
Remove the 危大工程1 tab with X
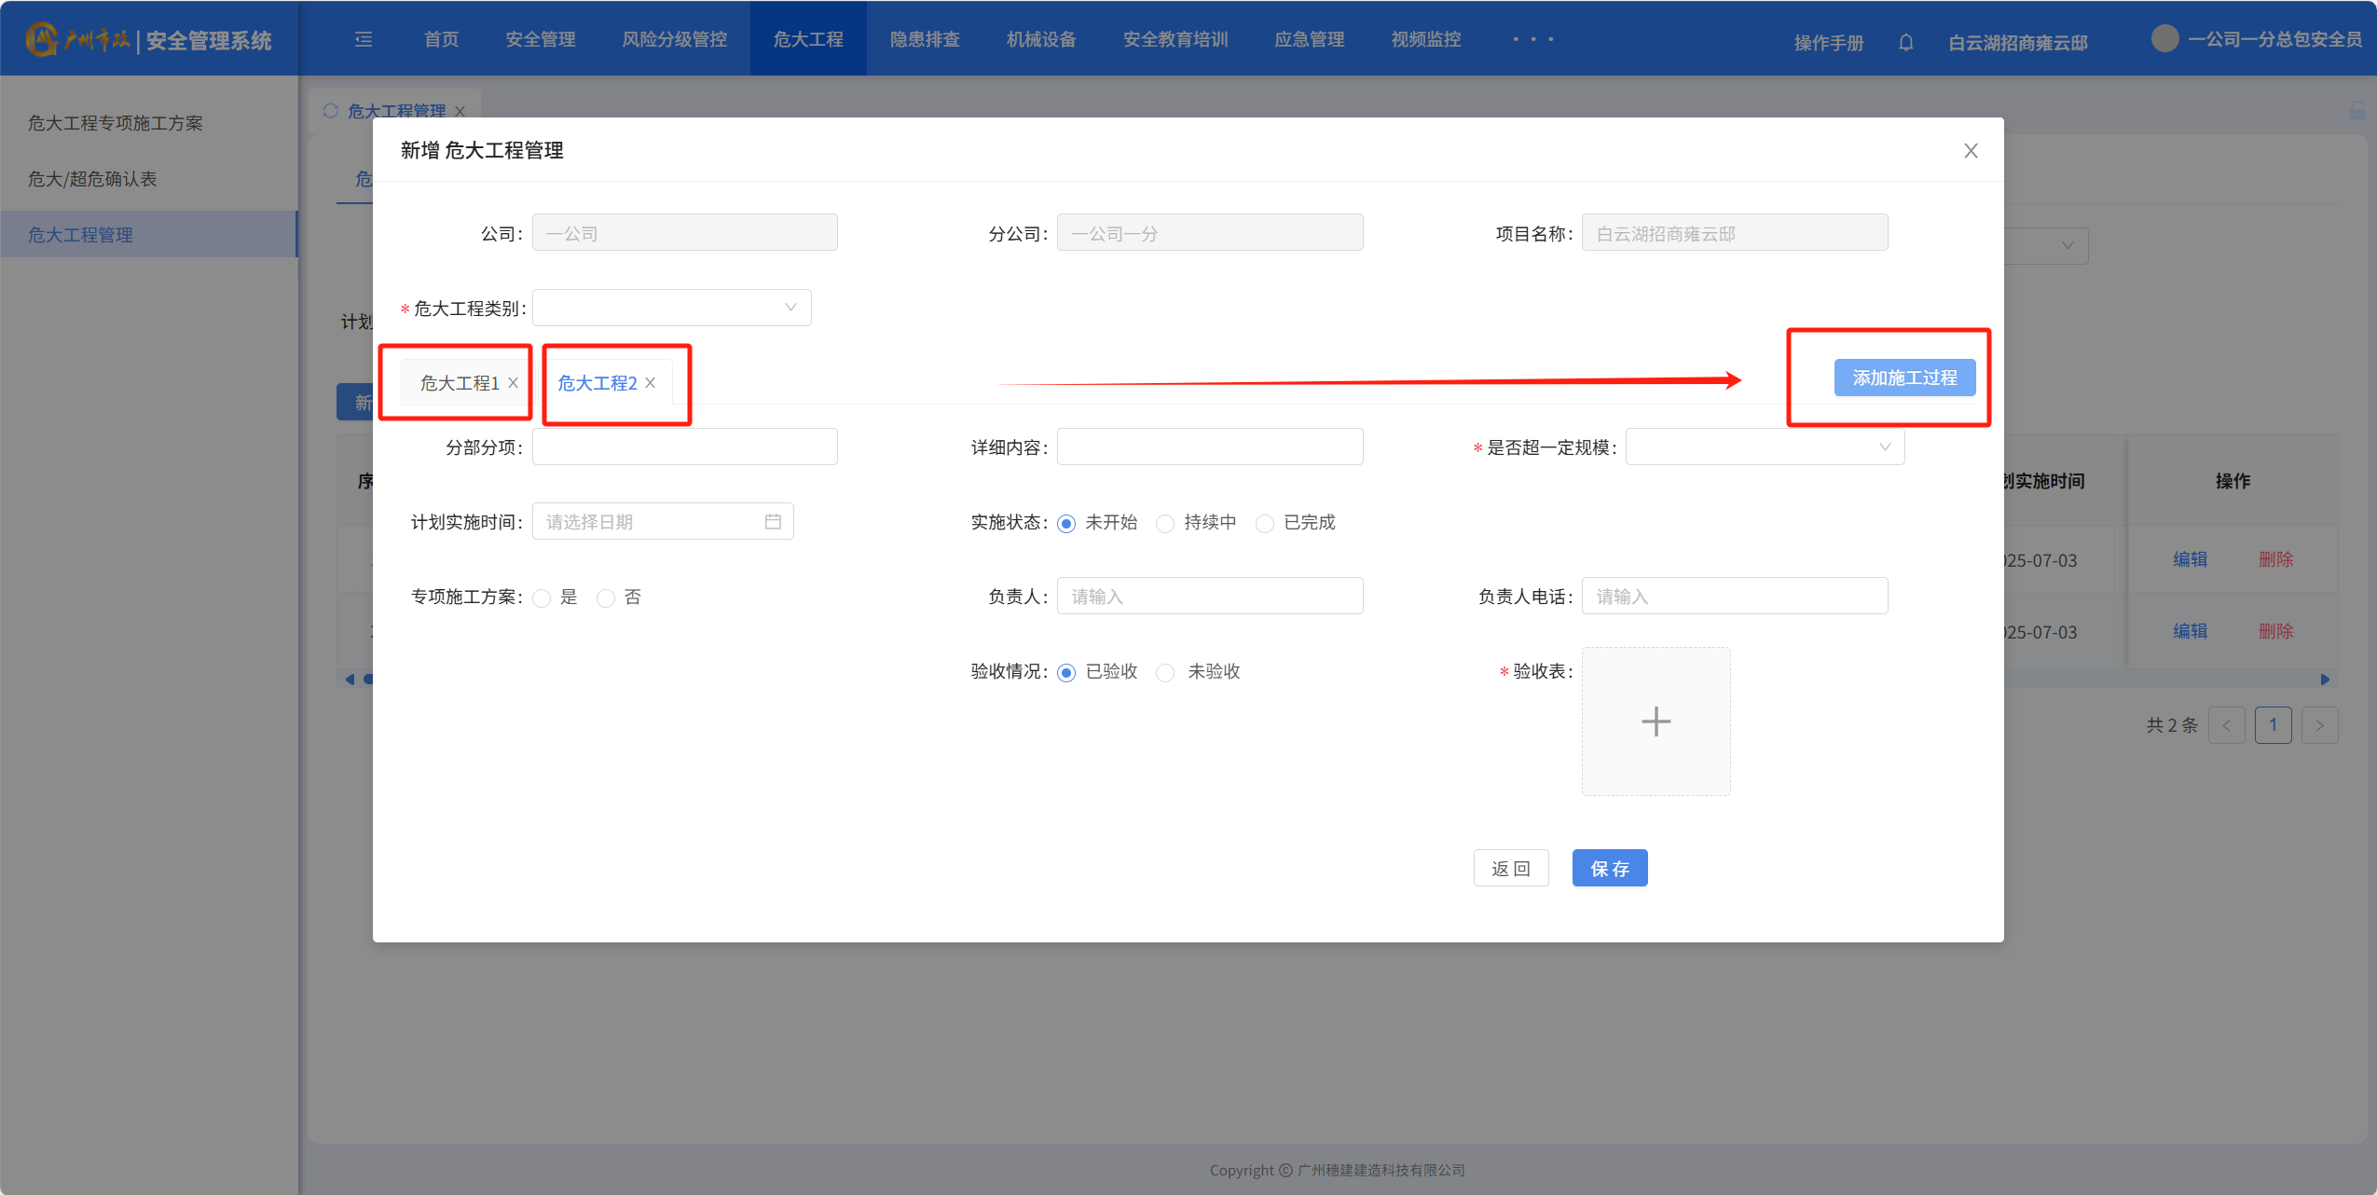(513, 383)
